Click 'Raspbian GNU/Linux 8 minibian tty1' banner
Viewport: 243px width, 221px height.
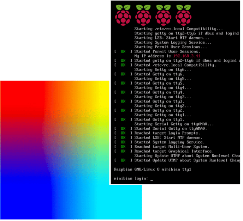pos(153,170)
